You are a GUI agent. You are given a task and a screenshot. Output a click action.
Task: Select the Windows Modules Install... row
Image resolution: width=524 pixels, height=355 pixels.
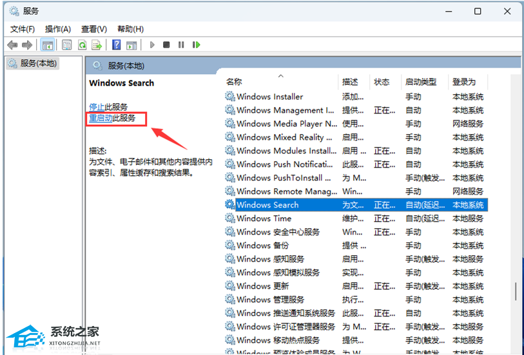click(356, 151)
